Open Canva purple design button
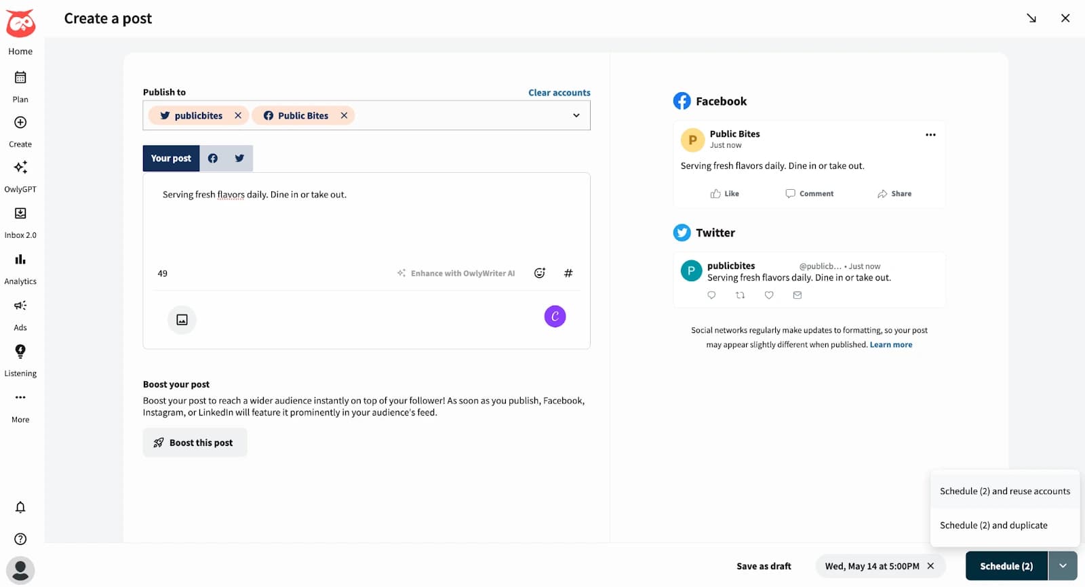 pos(555,317)
